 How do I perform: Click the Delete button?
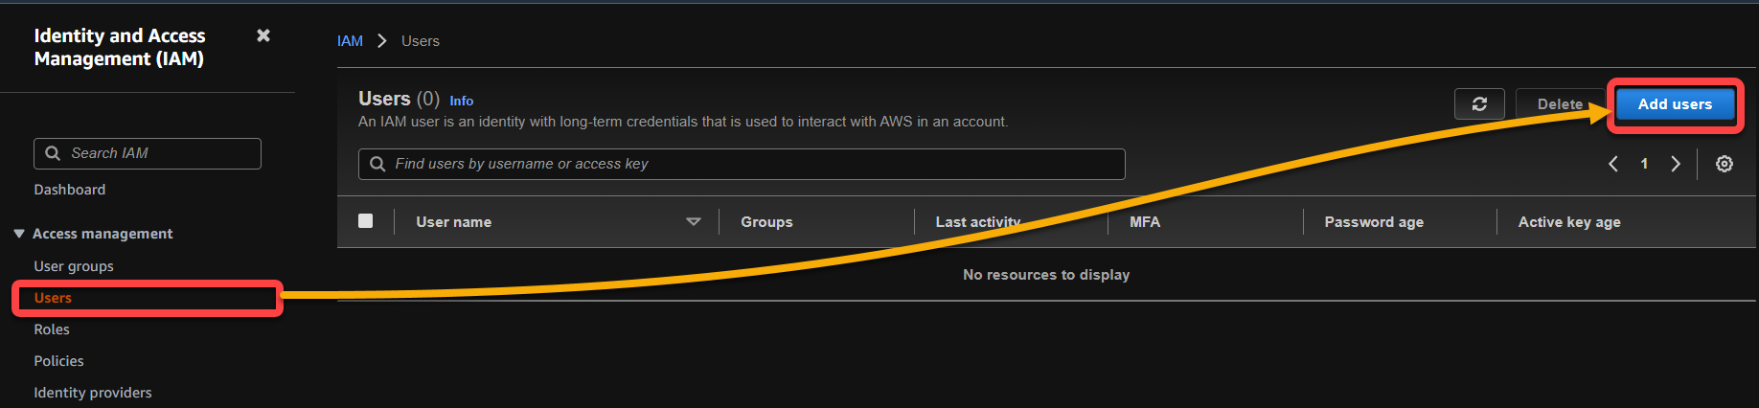pyautogui.click(x=1560, y=104)
